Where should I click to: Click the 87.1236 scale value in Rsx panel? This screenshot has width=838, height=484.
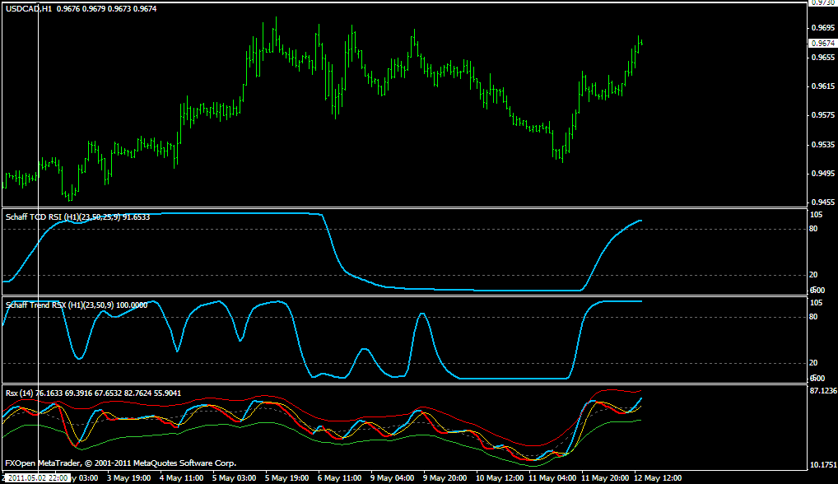[x=823, y=390]
